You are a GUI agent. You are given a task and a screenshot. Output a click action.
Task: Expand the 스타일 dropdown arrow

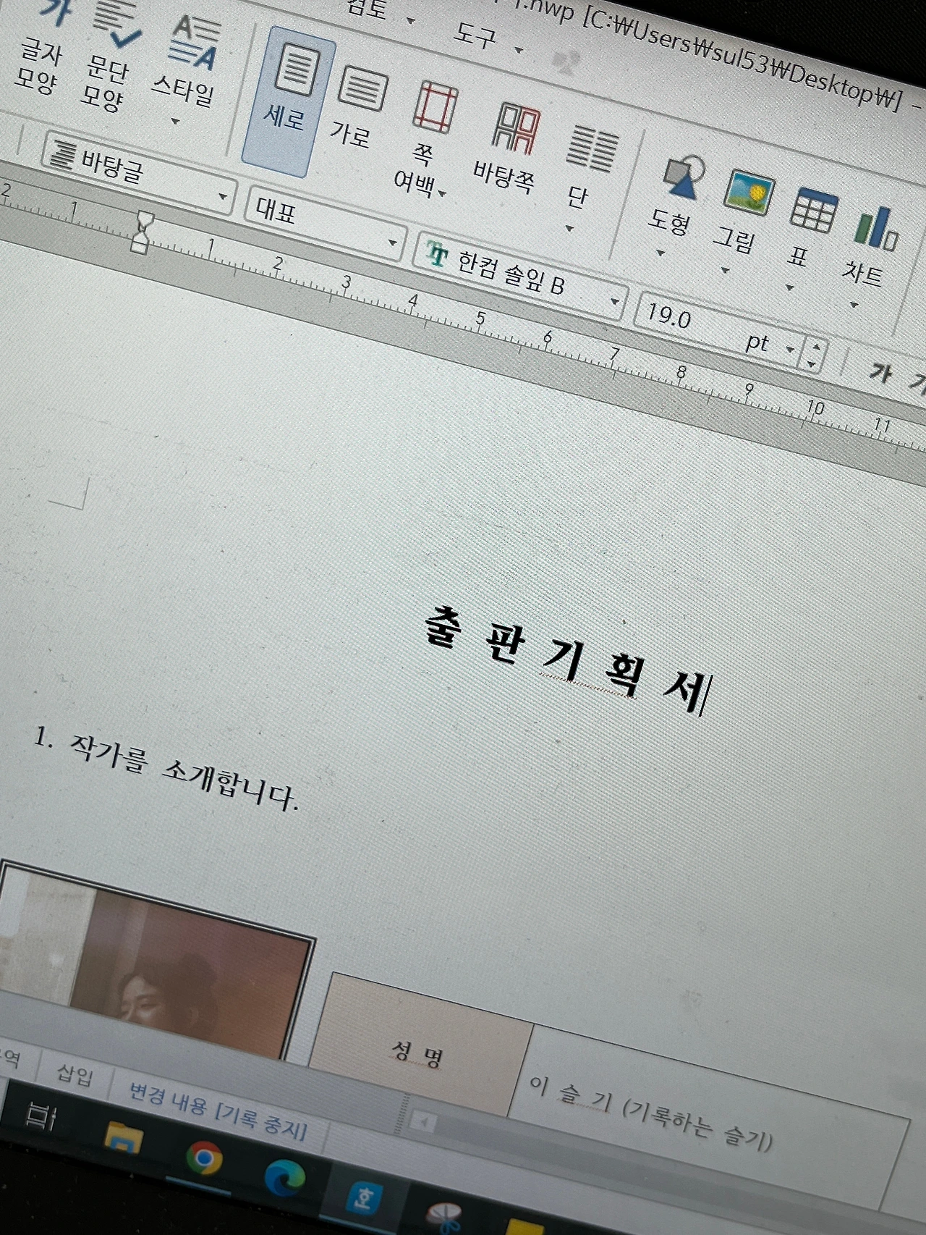pyautogui.click(x=174, y=122)
